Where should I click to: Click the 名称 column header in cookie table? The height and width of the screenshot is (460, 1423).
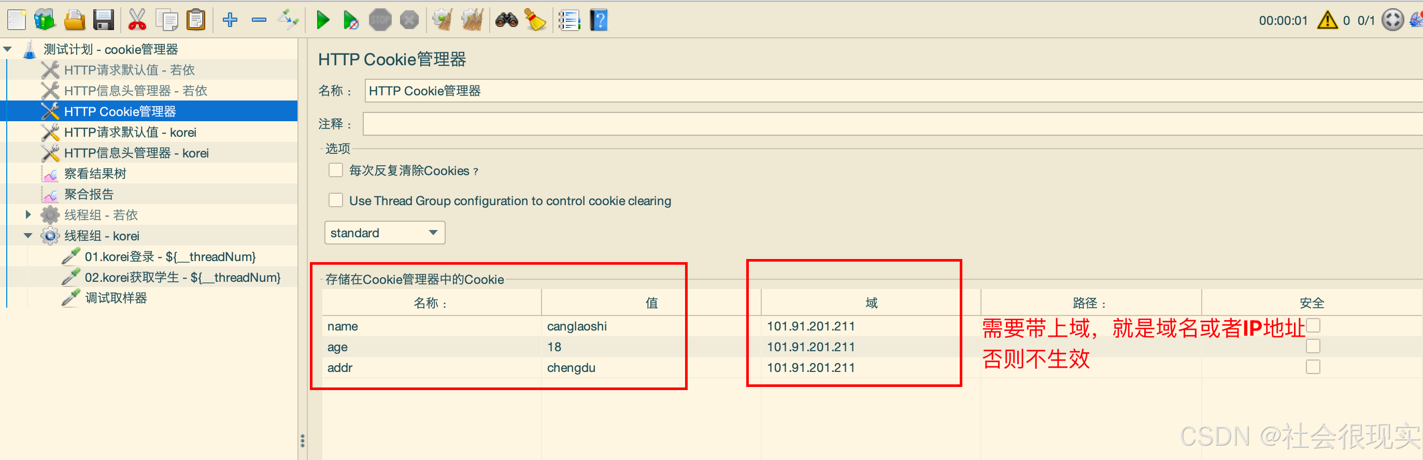click(x=432, y=303)
